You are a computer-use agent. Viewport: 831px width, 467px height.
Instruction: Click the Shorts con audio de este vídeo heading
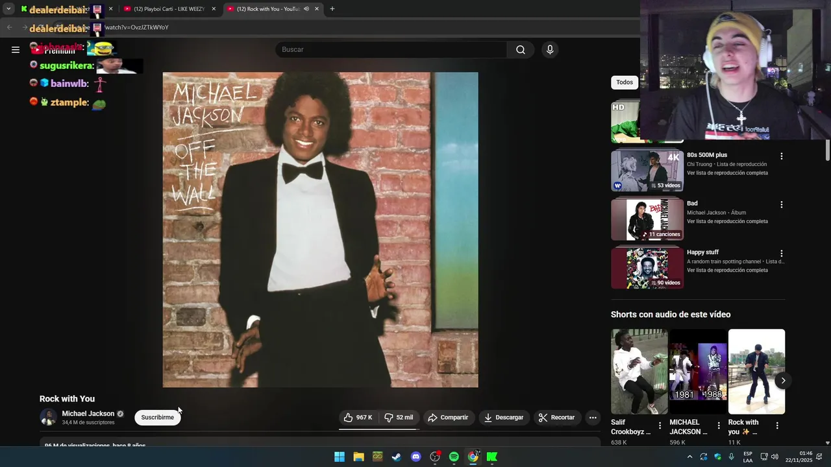coord(671,315)
